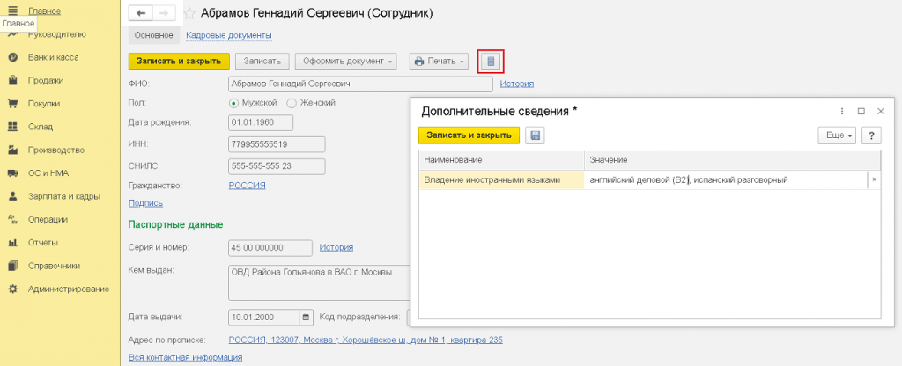Screen dimensions: 902x366
Task: Open the РОССИЯ citizenship link
Action: [248, 186]
